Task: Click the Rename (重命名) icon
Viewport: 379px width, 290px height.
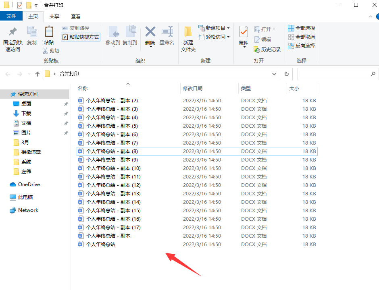Action: [167, 32]
